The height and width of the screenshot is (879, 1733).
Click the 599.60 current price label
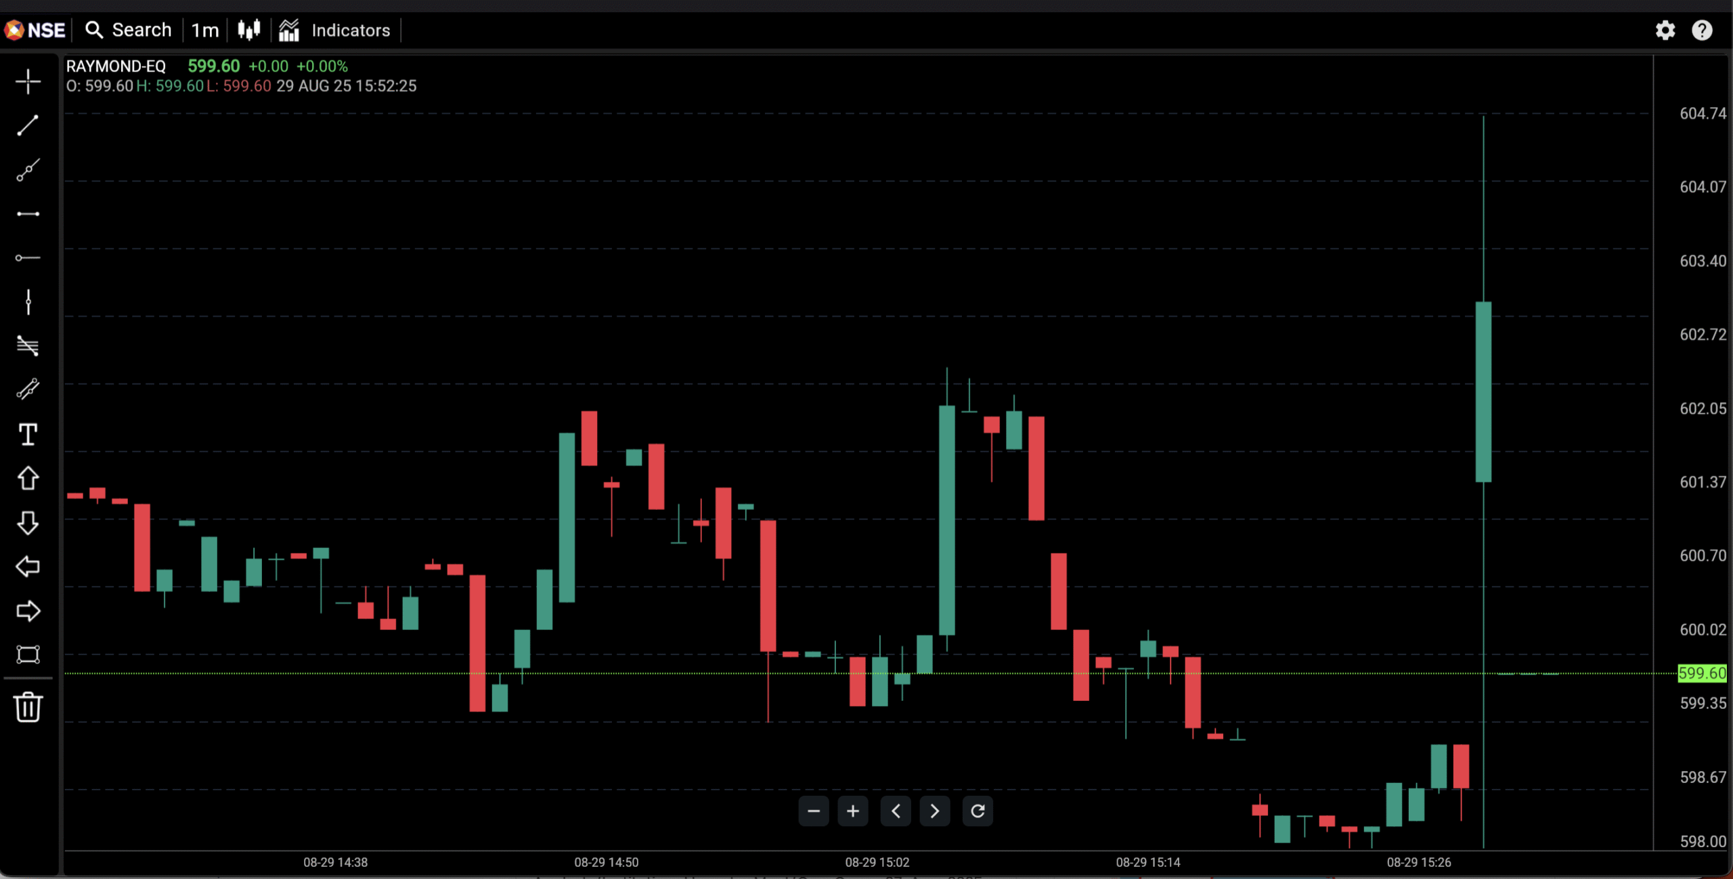pyautogui.click(x=1701, y=673)
